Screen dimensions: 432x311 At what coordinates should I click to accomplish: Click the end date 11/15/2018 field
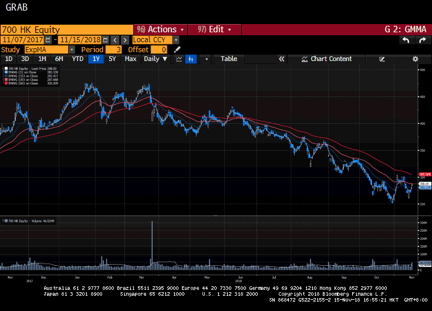80,40
